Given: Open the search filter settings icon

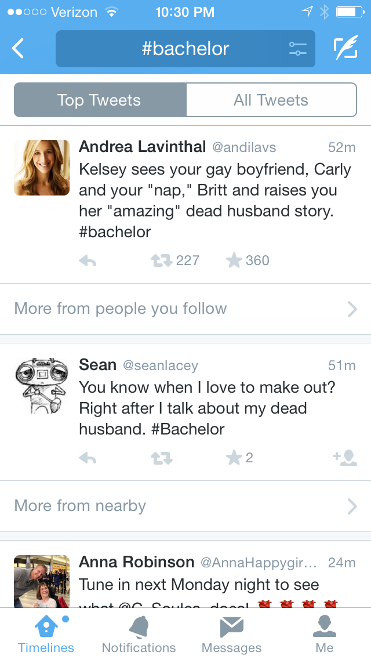Looking at the screenshot, I should [297, 49].
